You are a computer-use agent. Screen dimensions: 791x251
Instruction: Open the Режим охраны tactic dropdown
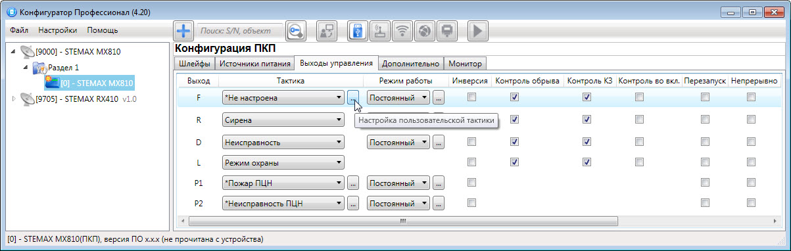(283, 162)
